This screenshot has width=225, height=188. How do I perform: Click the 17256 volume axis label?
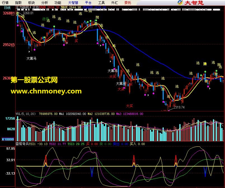pos(10,119)
